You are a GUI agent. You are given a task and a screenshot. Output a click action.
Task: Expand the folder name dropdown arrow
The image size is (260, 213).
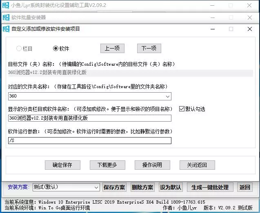168,96
